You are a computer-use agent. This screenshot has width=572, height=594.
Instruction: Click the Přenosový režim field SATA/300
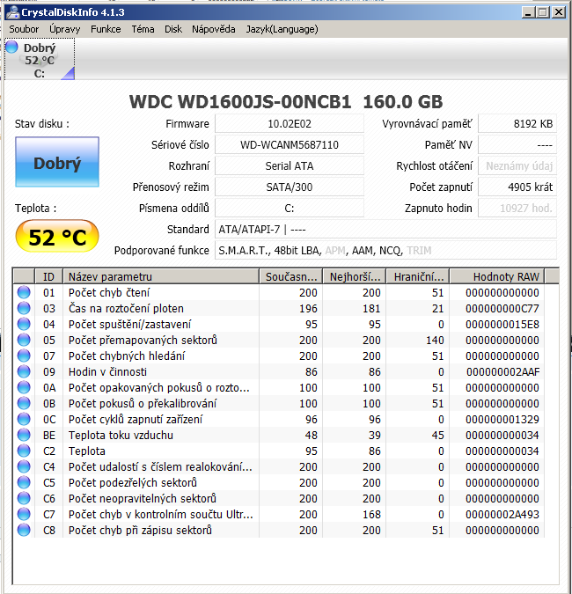[290, 187]
